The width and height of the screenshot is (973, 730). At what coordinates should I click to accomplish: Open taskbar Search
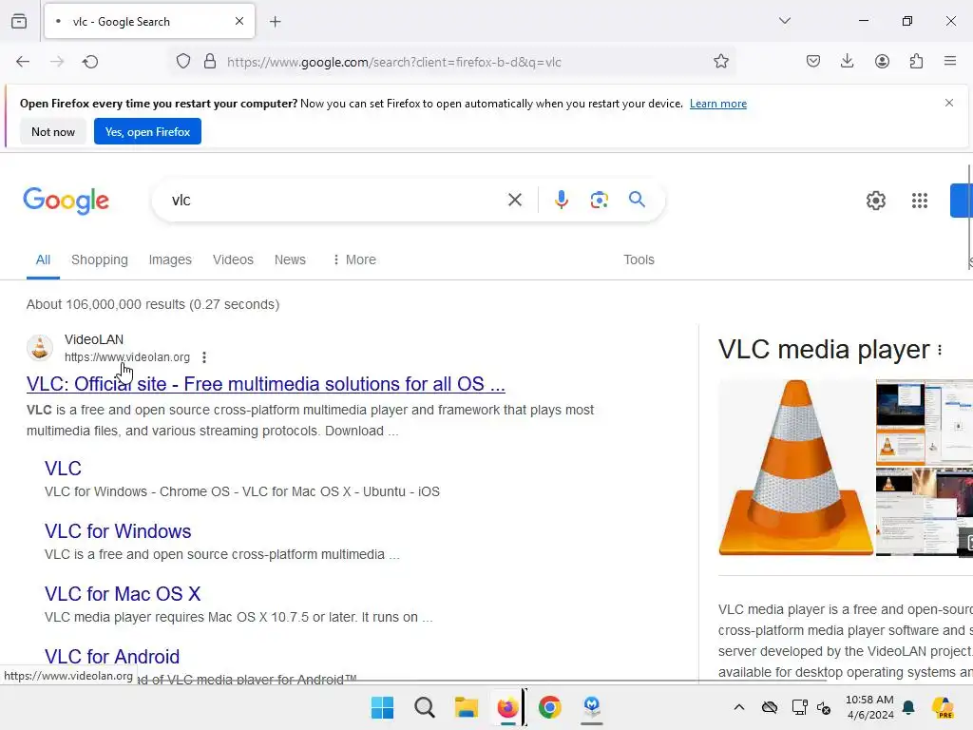425,707
